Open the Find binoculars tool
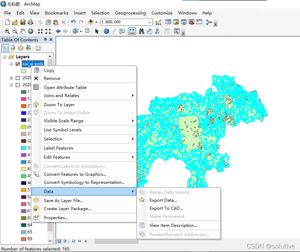300x252 pixels. pyautogui.click(x=142, y=31)
